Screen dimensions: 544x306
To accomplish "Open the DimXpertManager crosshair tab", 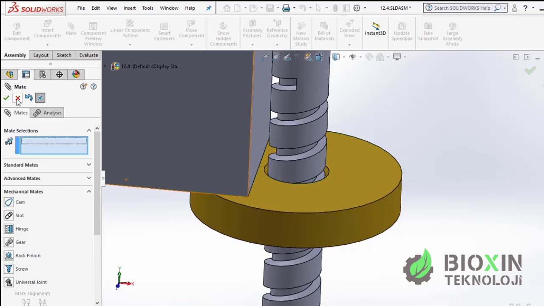I will point(59,74).
